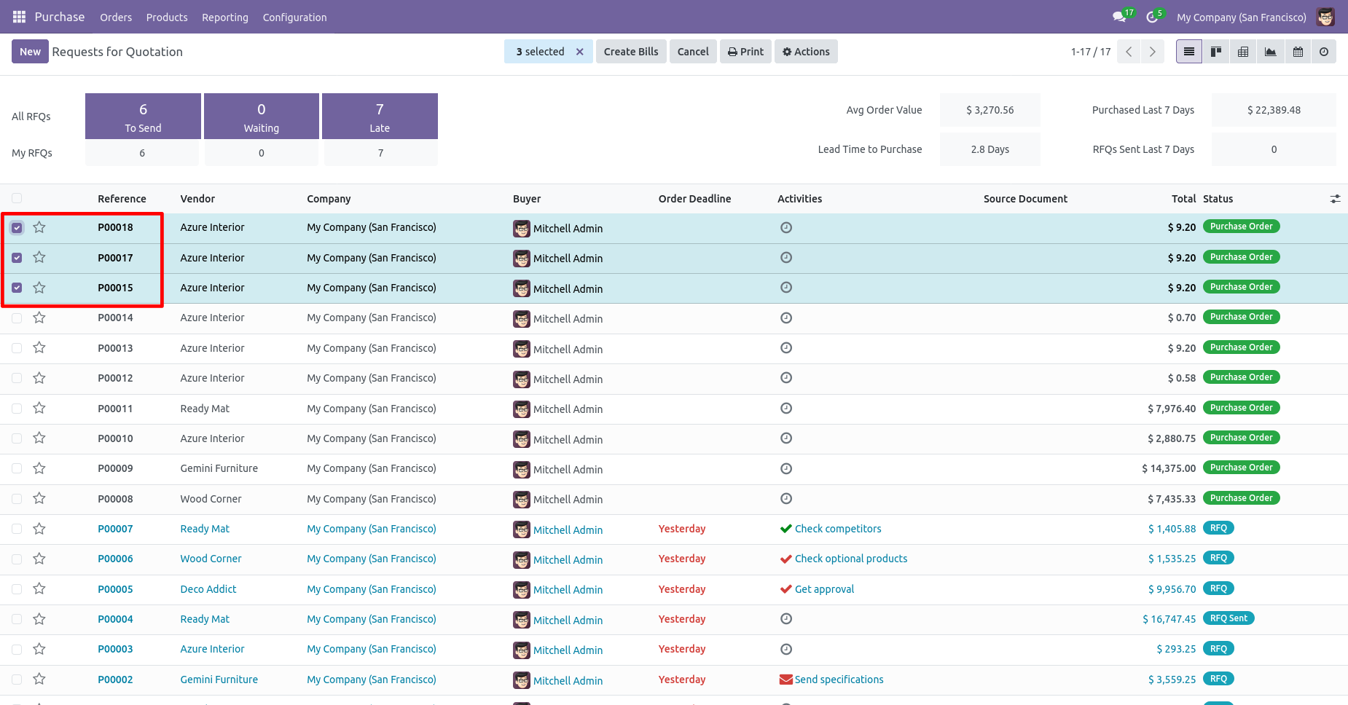Open the home apps grid menu

point(19,17)
